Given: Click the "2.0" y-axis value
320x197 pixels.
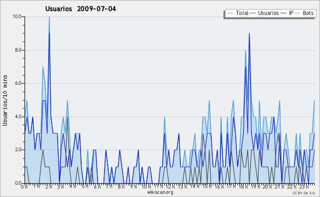Looking at the screenshot, I should [18, 150].
